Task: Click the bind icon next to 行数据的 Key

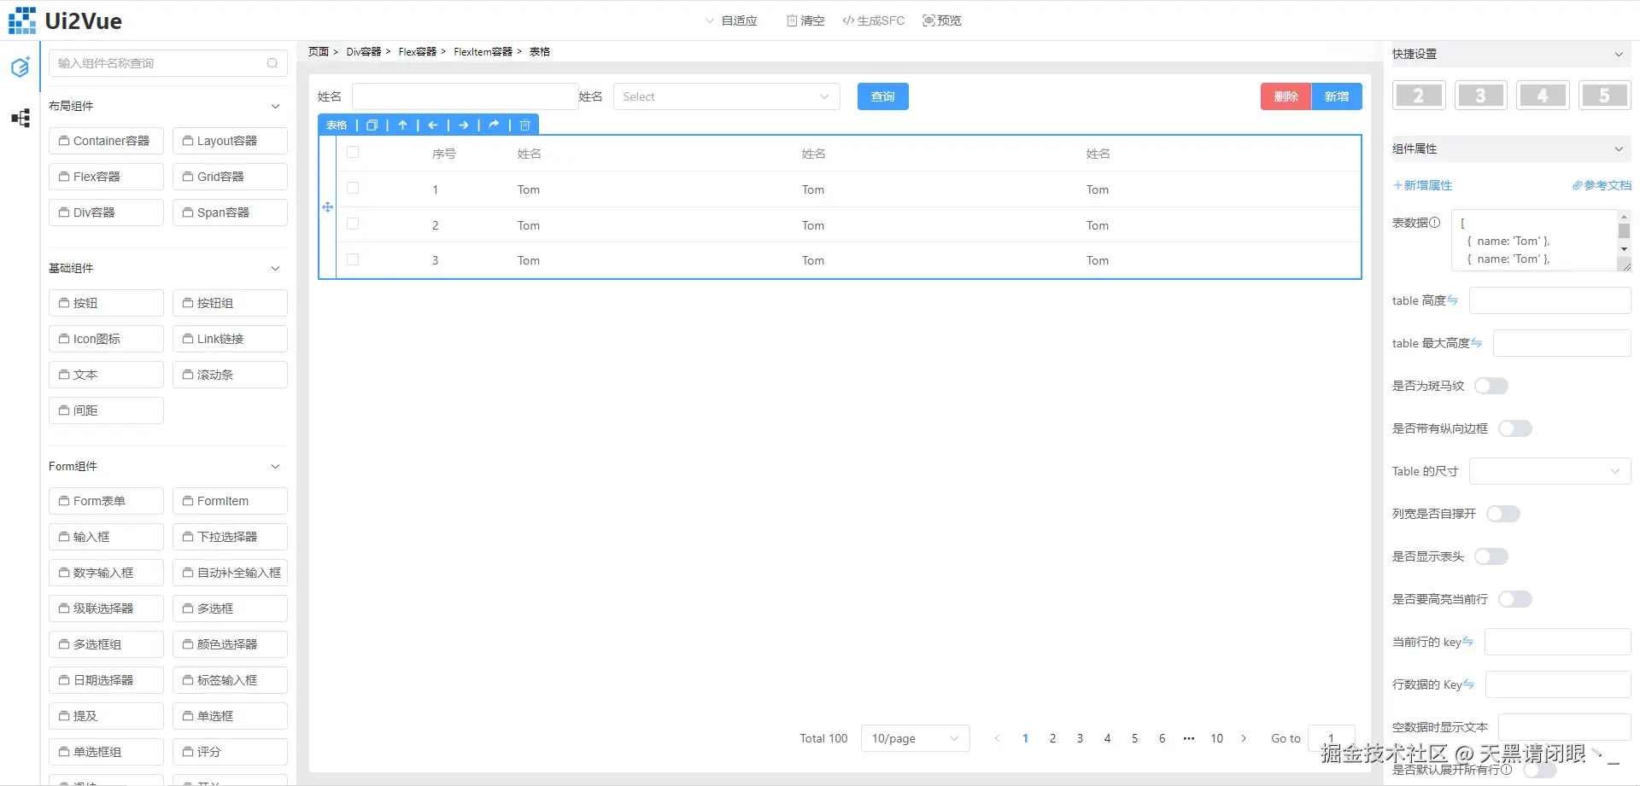Action: (x=1468, y=684)
